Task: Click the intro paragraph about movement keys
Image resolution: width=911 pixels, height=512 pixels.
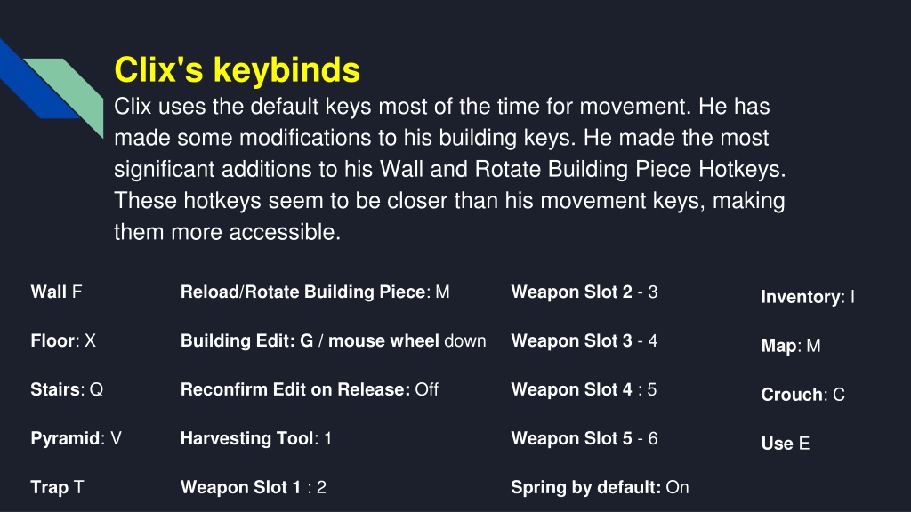Action: click(x=449, y=169)
